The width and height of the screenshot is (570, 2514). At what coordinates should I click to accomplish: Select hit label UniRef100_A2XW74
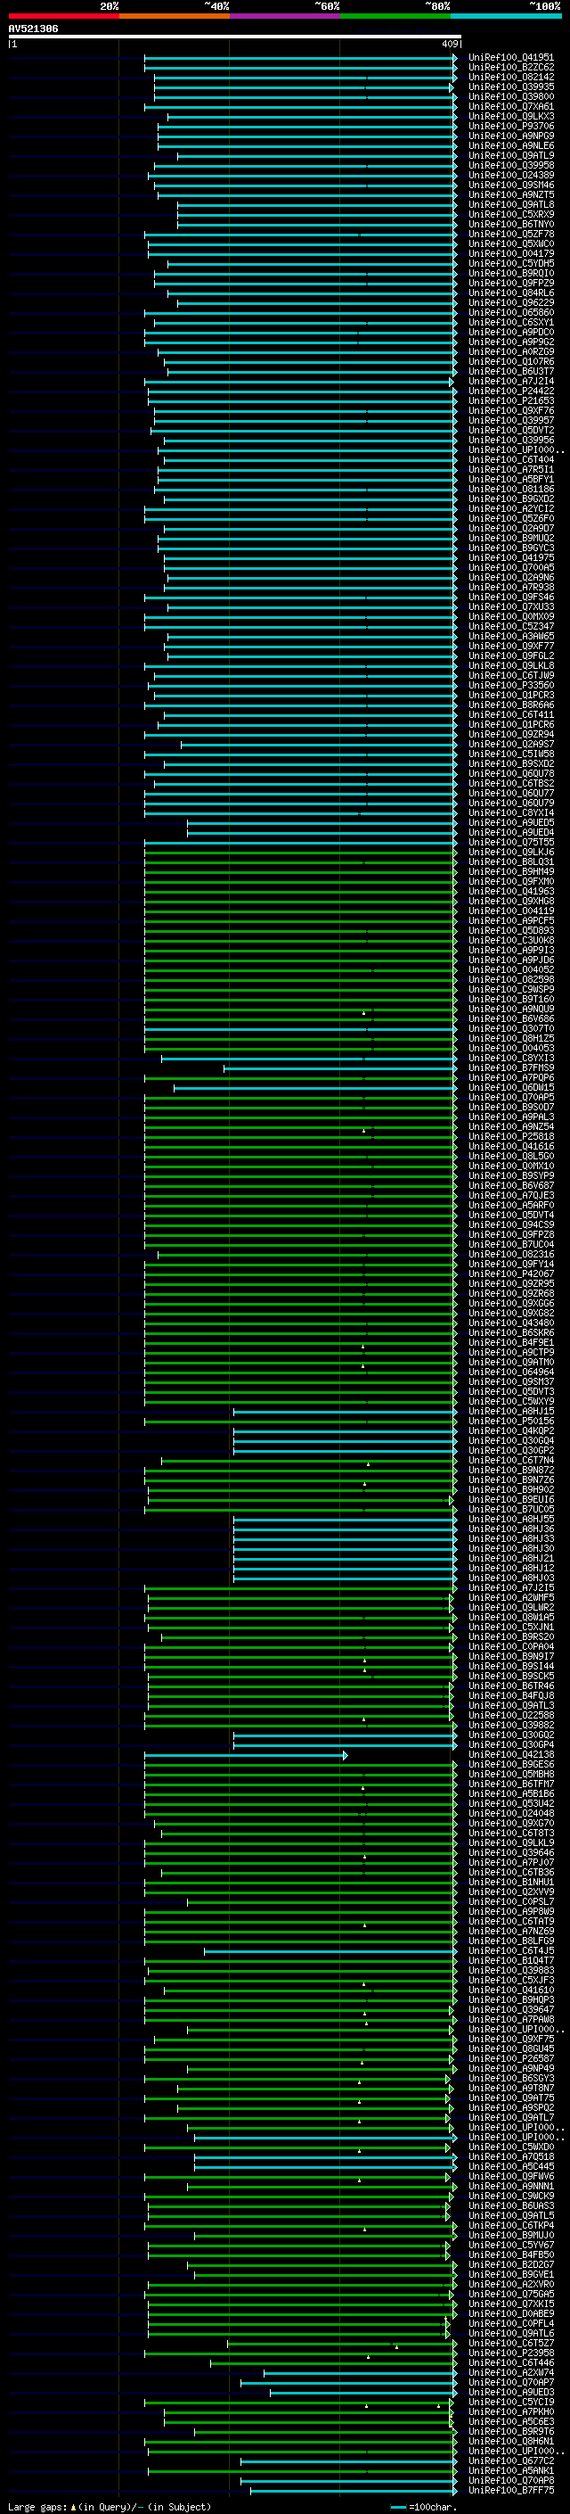coord(510,2372)
